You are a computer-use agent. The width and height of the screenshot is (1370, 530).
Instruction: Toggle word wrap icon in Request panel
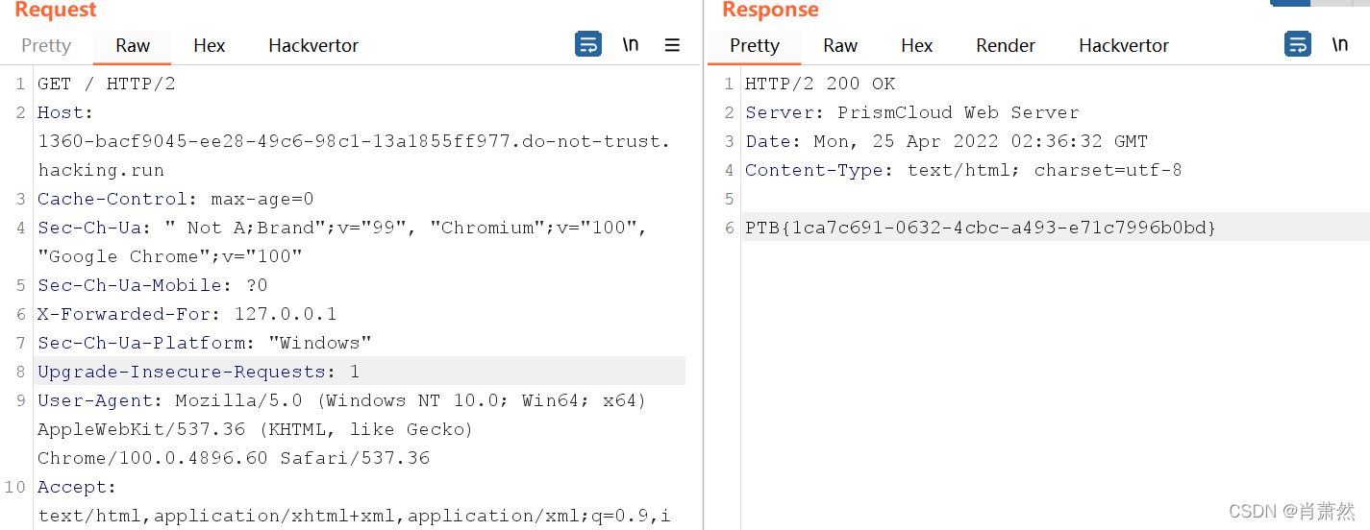click(588, 44)
